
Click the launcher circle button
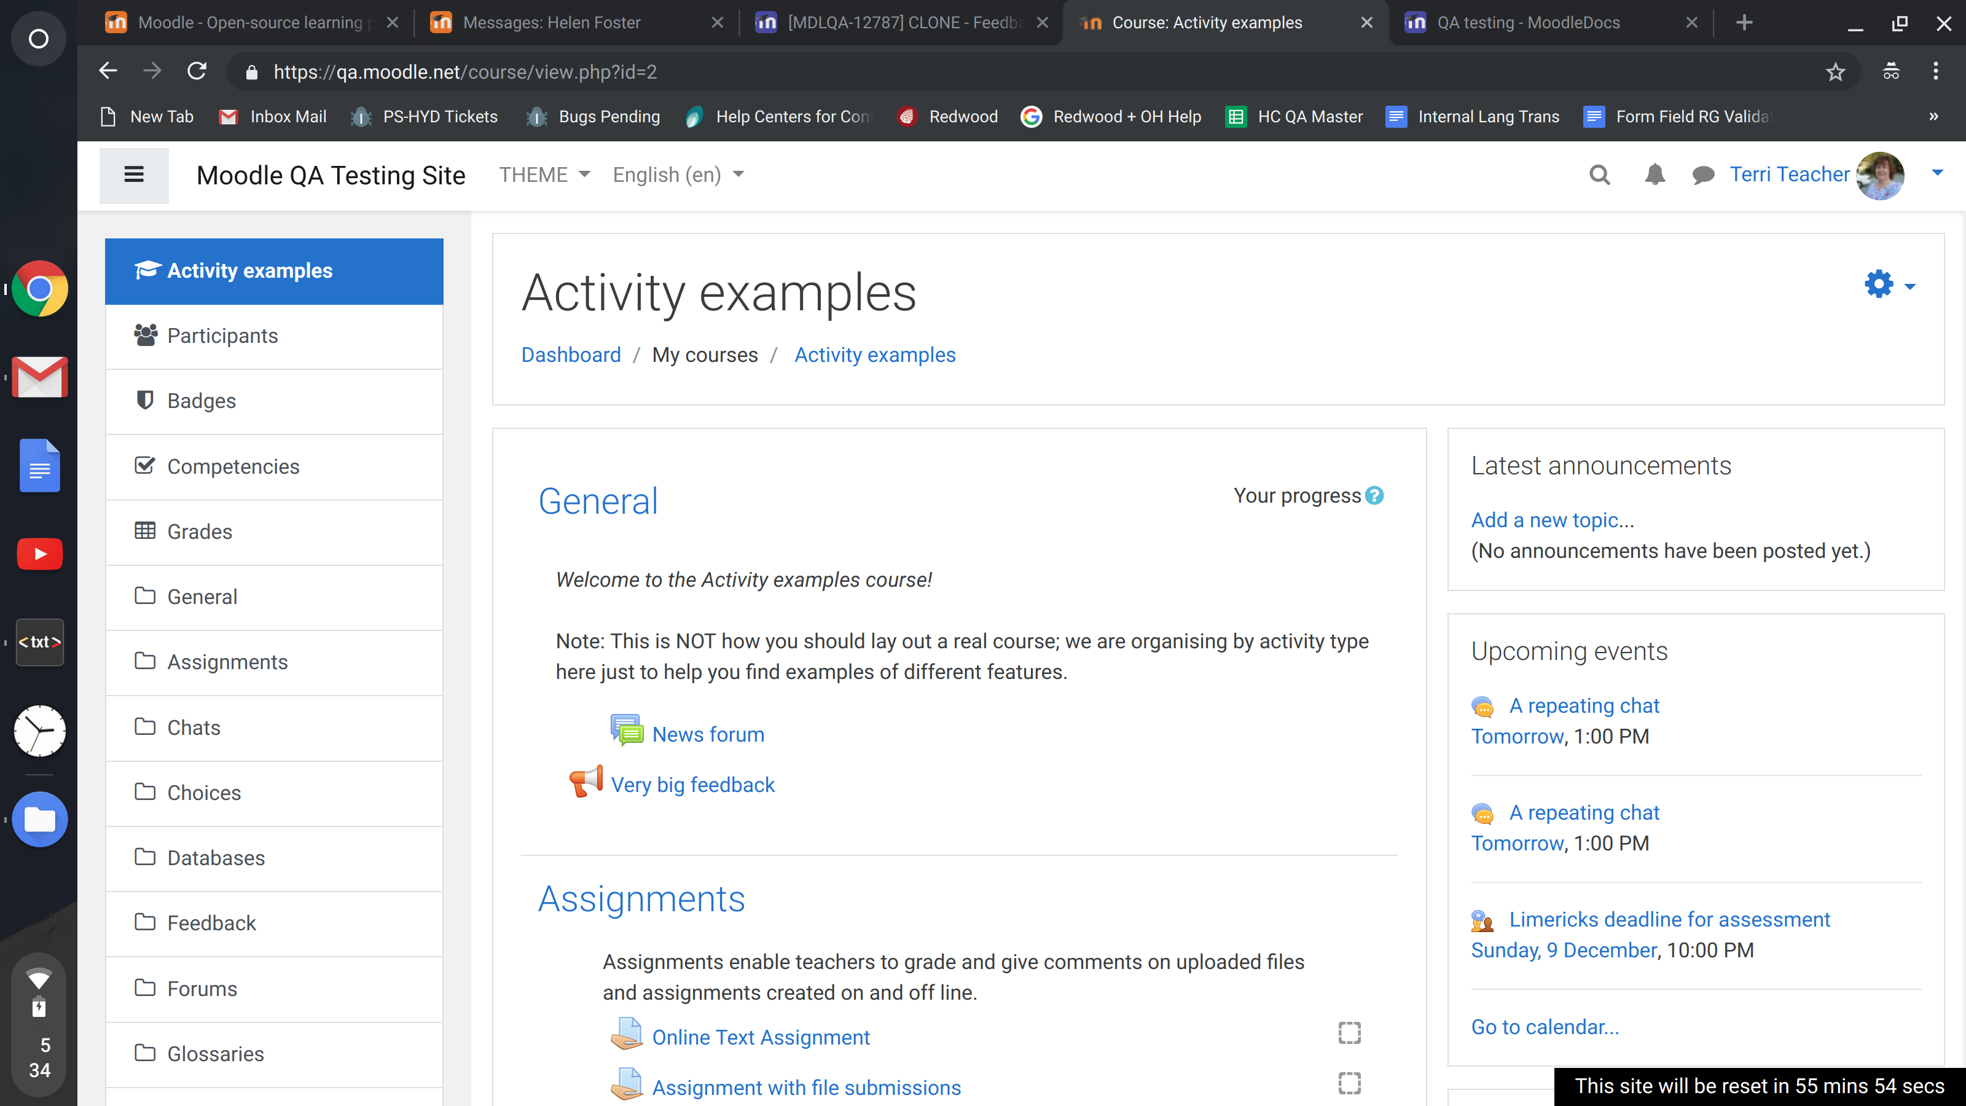point(38,38)
